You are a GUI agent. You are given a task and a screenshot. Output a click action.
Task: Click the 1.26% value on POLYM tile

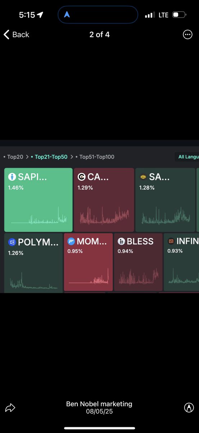16,253
